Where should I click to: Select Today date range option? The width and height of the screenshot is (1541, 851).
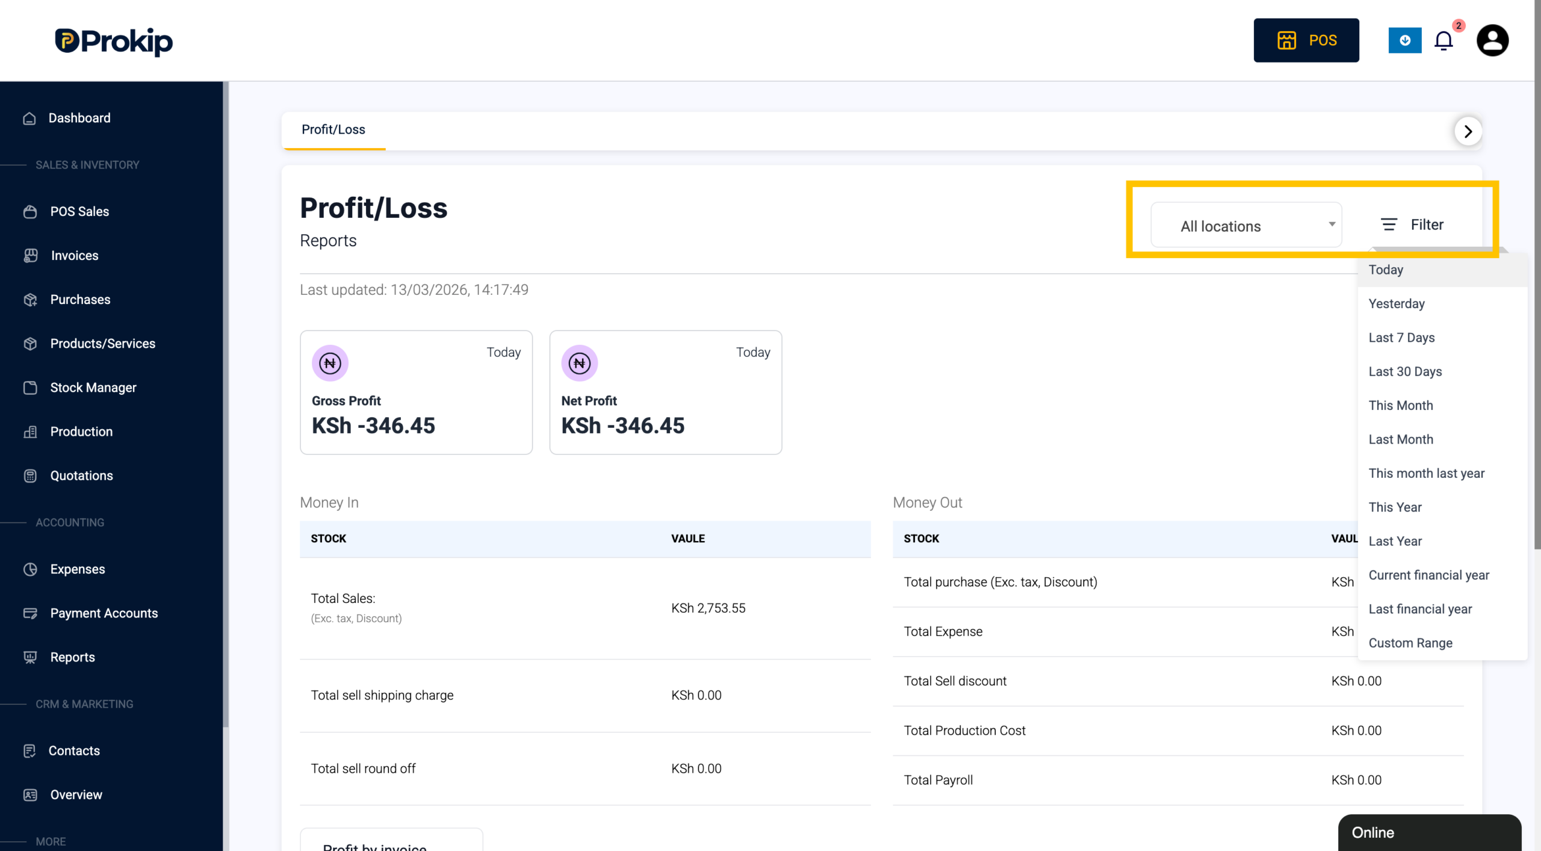tap(1443, 270)
